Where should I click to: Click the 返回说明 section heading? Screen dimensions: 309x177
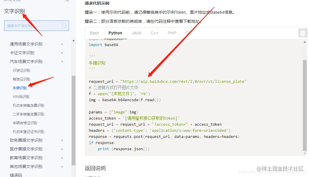coord(95,168)
